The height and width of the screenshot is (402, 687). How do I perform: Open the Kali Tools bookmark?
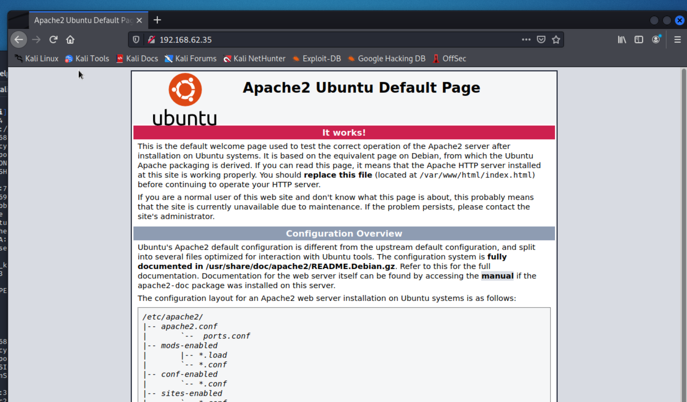click(87, 59)
